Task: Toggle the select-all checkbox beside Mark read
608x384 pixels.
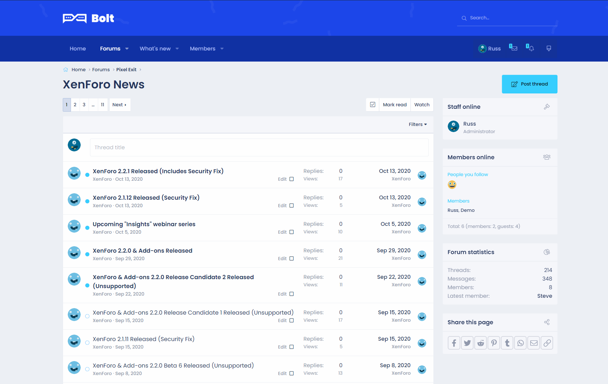Action: coord(372,104)
